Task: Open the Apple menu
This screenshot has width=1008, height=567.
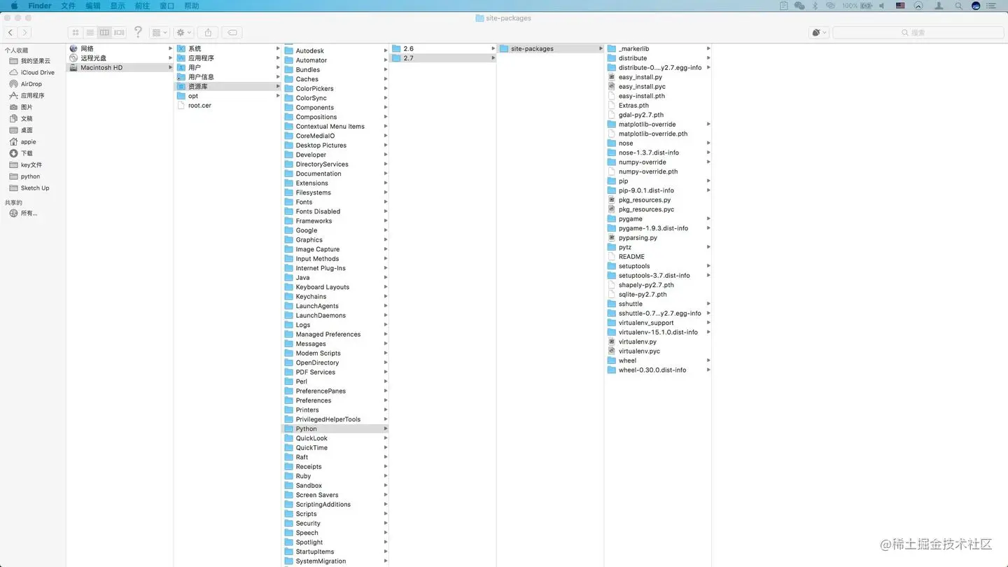Action: tap(13, 6)
